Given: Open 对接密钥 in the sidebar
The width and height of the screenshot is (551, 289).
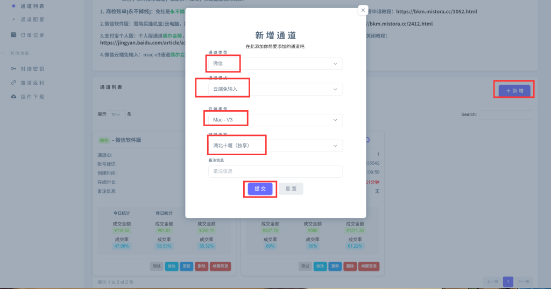Looking at the screenshot, I should pyautogui.click(x=32, y=69).
